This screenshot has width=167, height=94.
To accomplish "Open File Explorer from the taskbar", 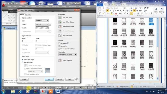I will [x=13, y=92].
